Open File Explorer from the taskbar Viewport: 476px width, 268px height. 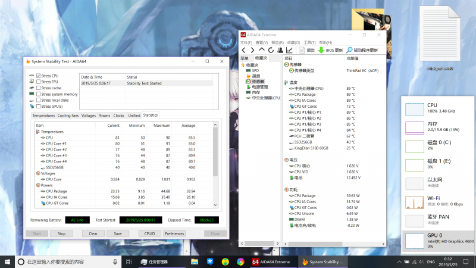point(195,261)
